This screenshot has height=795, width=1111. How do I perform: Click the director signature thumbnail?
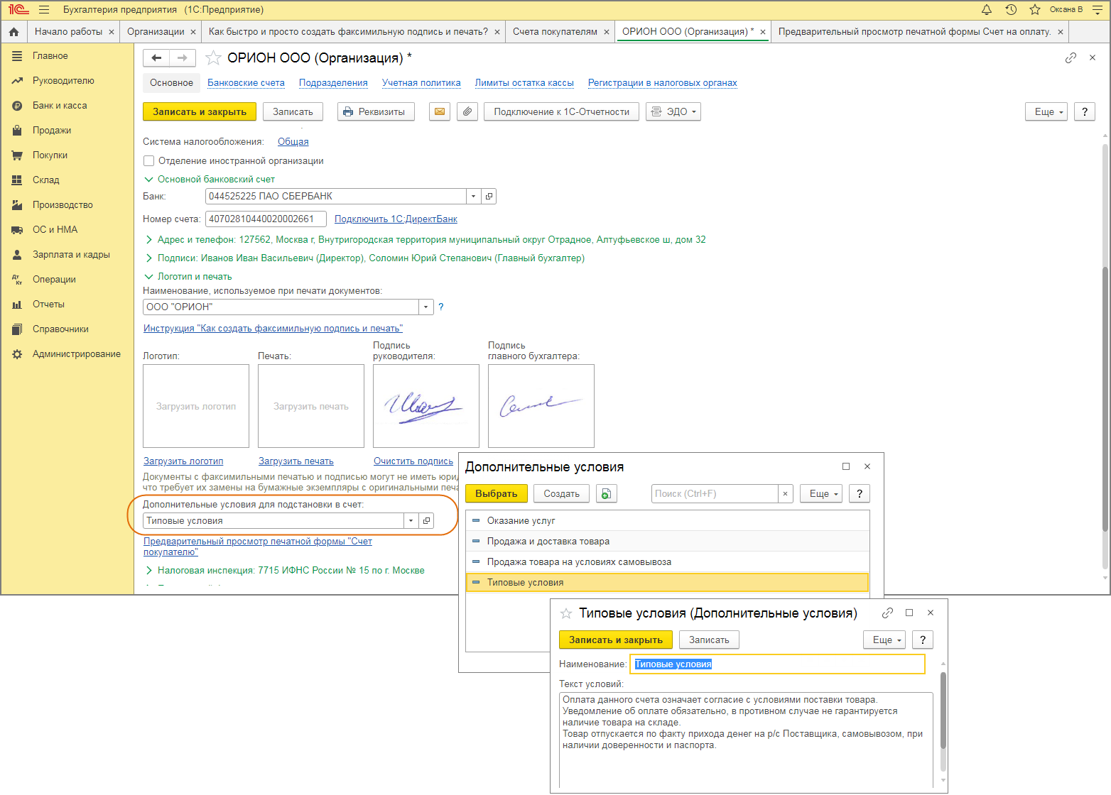click(x=426, y=406)
